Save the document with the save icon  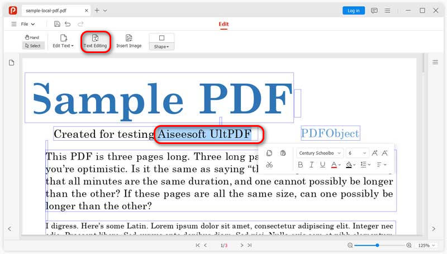[57, 24]
